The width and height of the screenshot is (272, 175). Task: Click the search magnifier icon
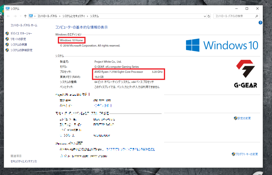tap(257, 16)
